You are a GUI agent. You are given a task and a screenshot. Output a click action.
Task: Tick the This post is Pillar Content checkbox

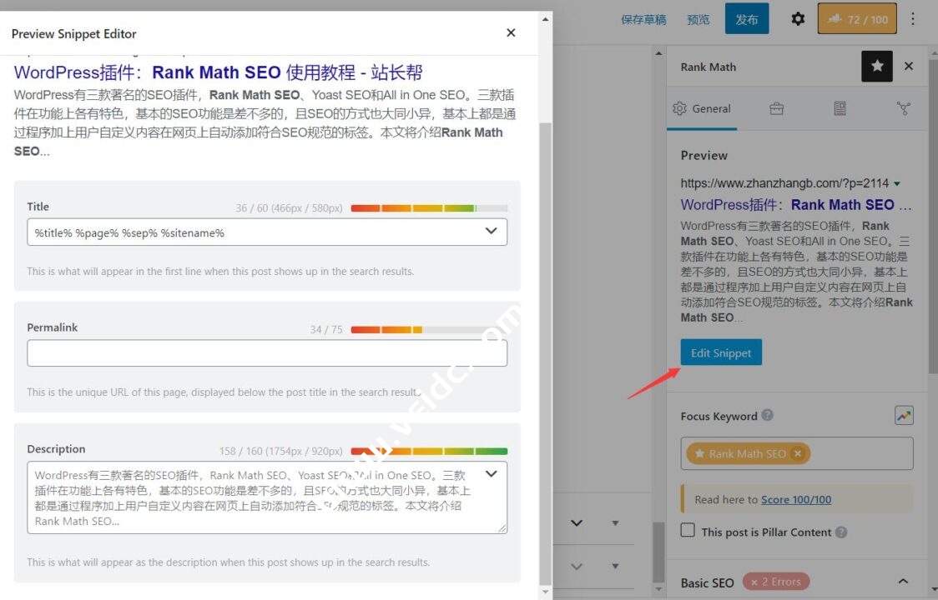click(688, 531)
